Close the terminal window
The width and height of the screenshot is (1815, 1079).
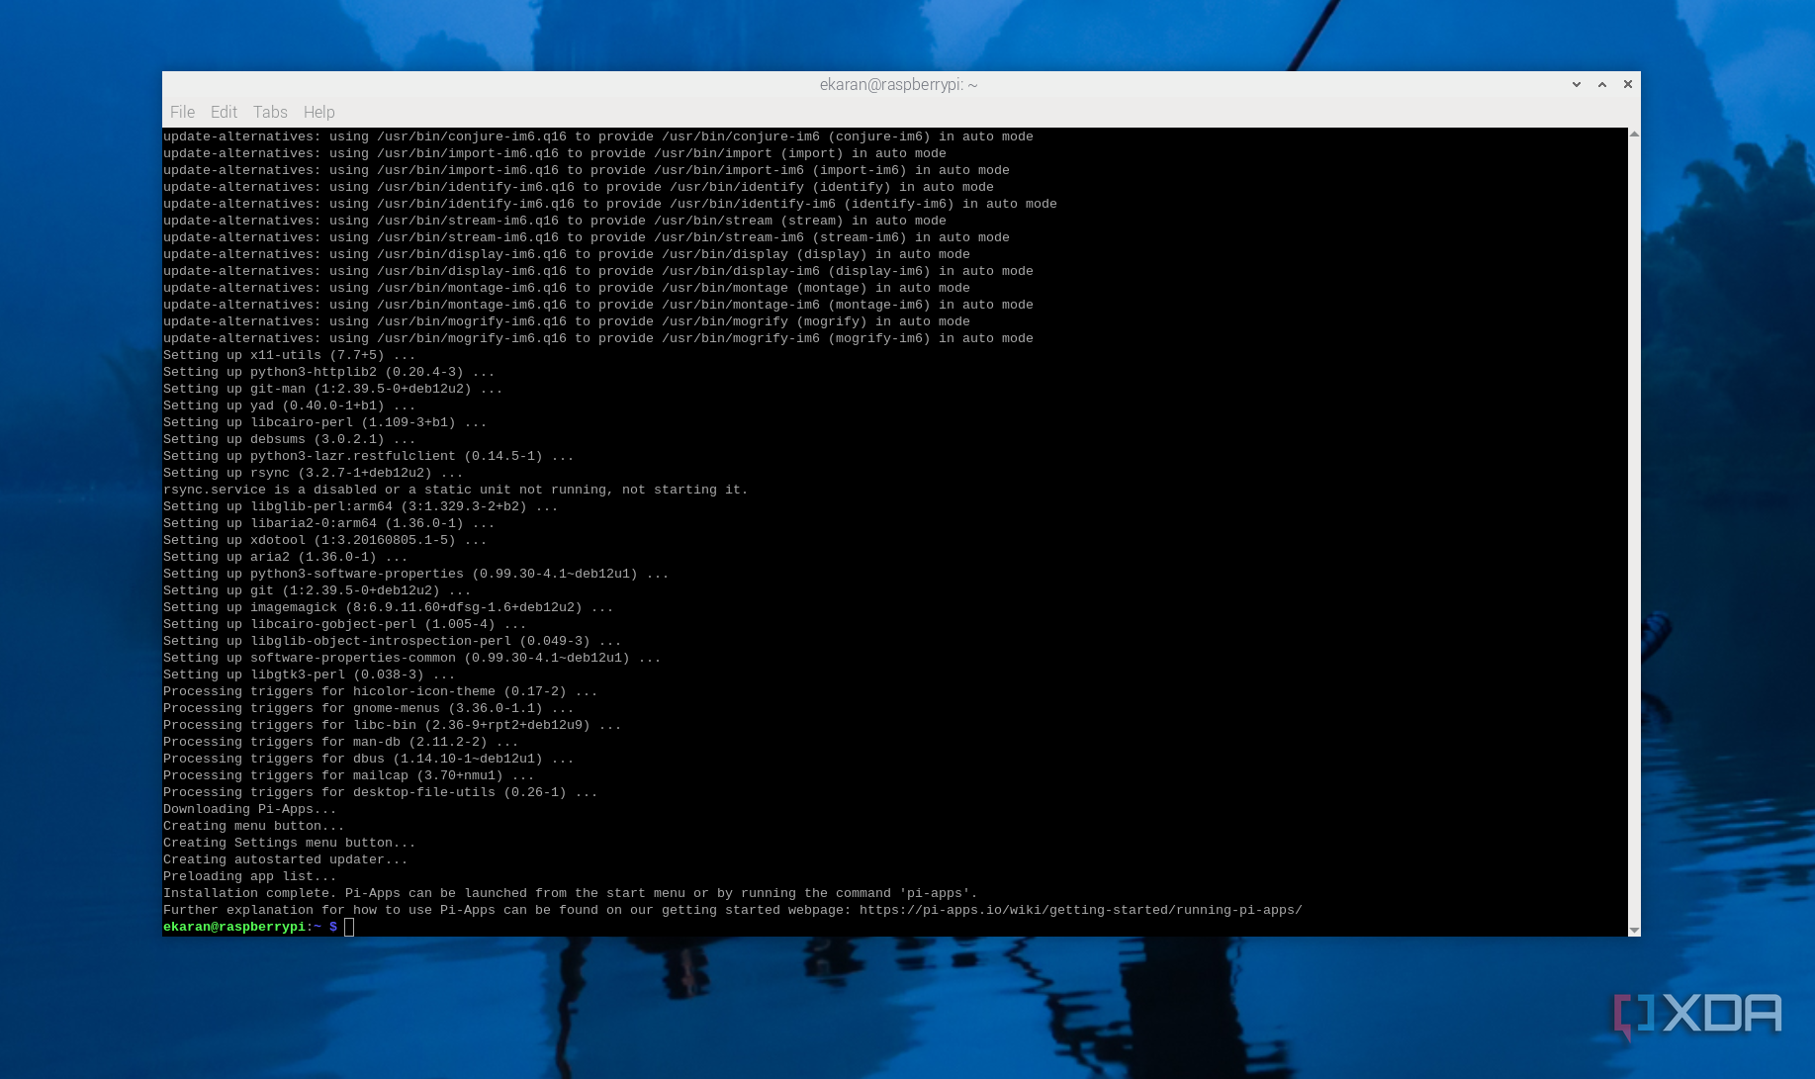[x=1628, y=85]
